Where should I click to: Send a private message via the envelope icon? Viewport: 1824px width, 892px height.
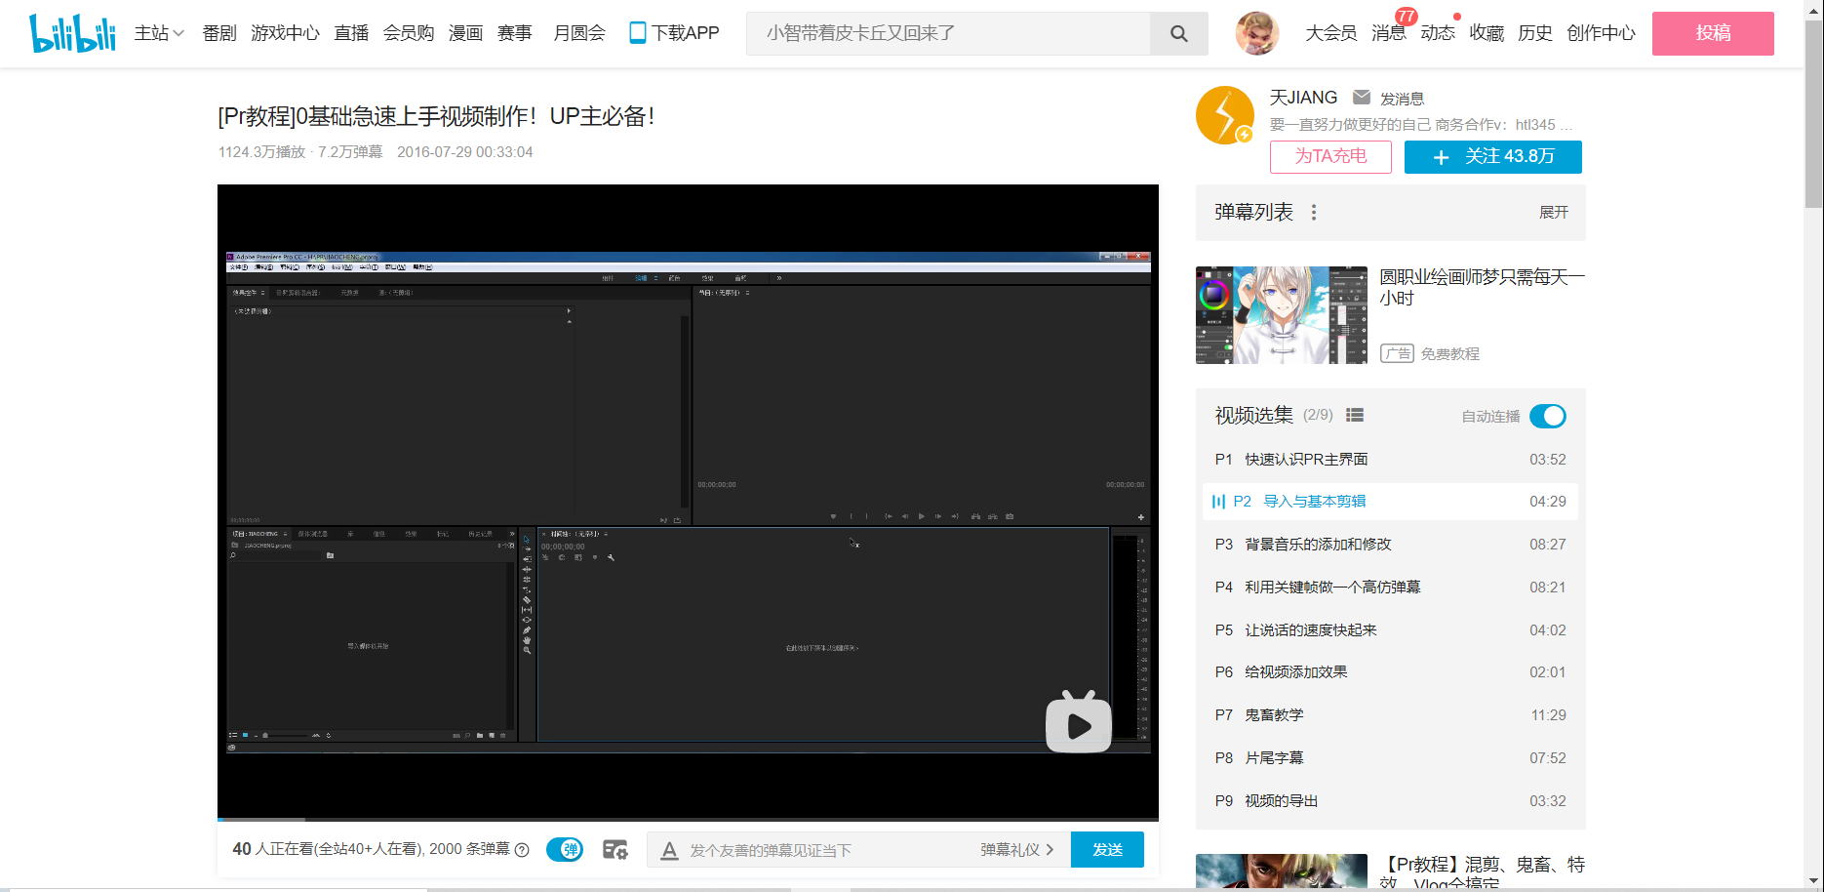click(1361, 97)
